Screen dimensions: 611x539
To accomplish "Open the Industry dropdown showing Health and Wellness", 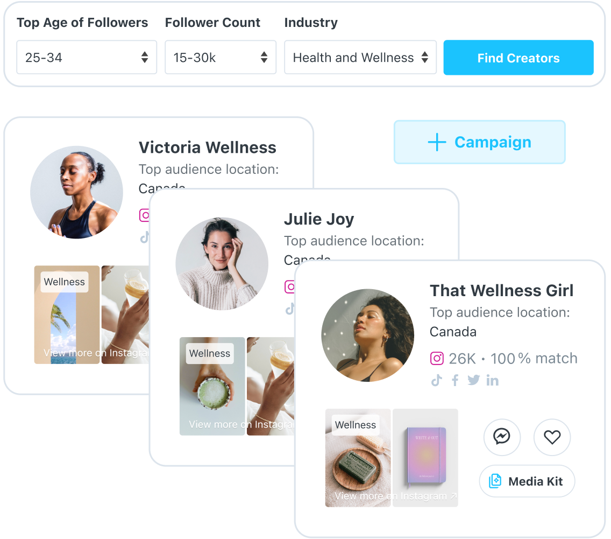I will pos(360,57).
